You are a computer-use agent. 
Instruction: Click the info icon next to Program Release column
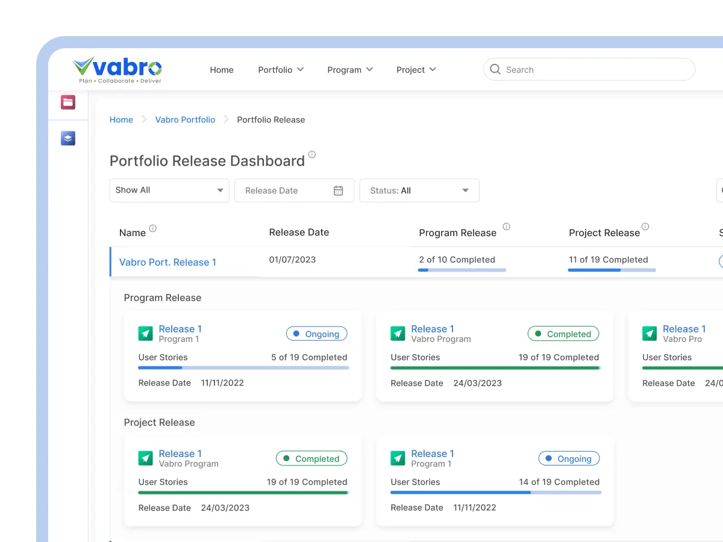(506, 227)
